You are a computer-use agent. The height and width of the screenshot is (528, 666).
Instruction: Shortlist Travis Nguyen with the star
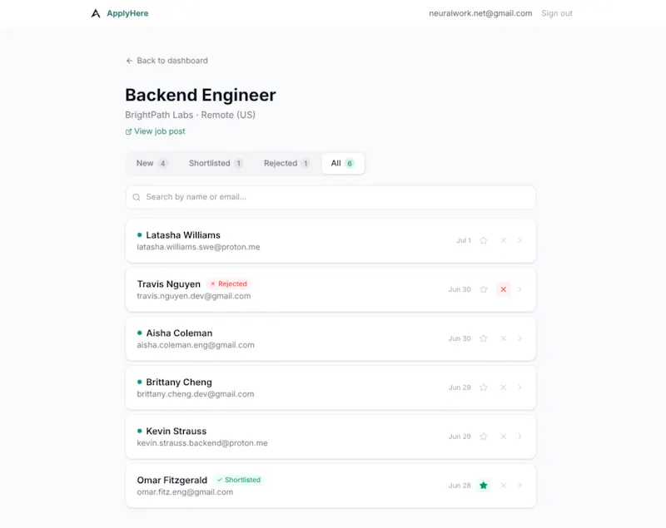[484, 289]
